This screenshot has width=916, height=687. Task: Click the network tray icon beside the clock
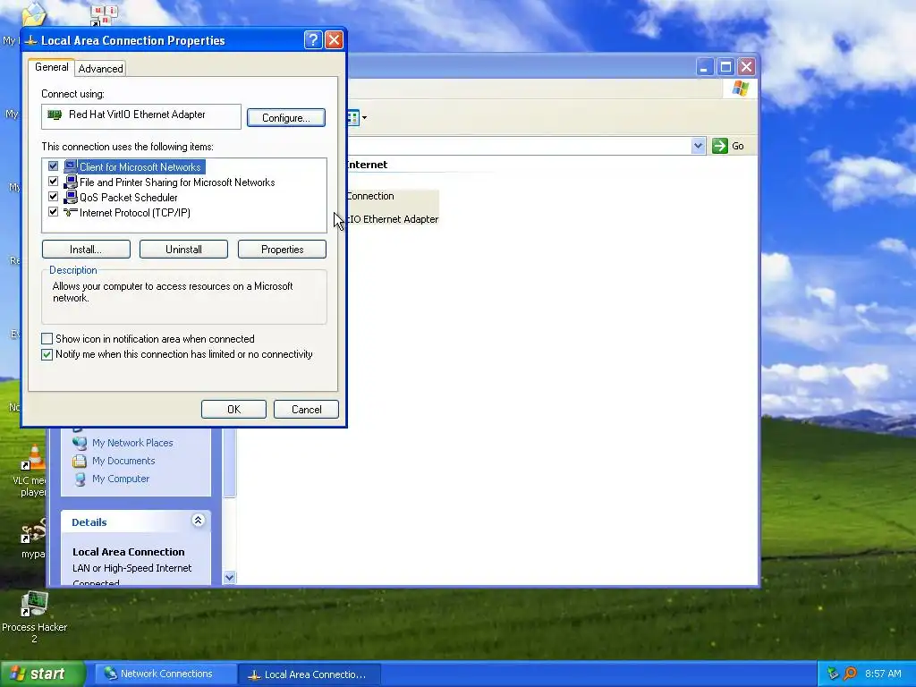[x=833, y=674]
